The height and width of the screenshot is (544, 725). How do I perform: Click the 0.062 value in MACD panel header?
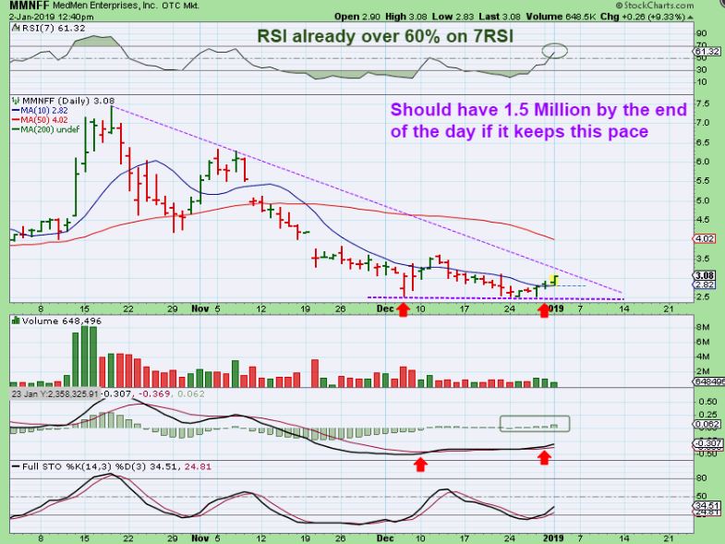coord(190,393)
